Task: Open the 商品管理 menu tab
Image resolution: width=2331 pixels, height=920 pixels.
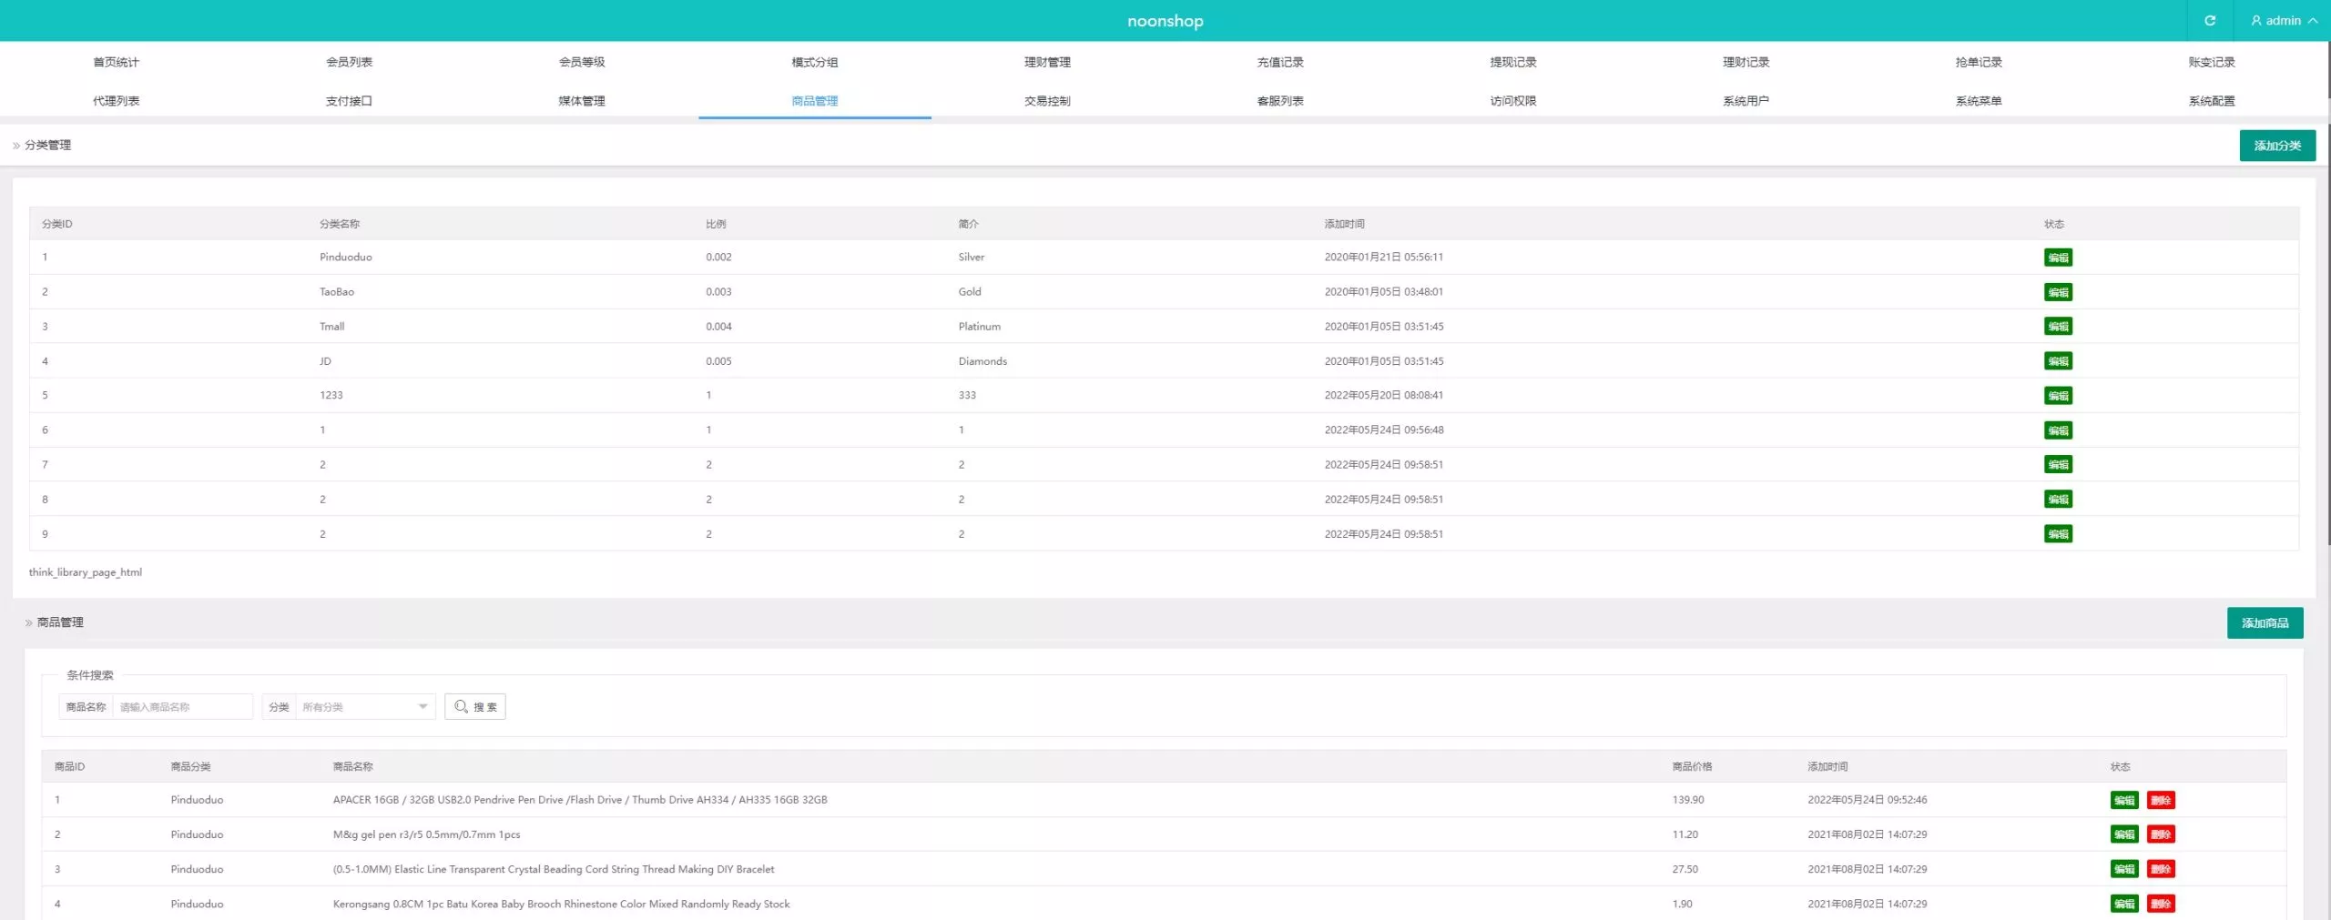Action: tap(815, 101)
